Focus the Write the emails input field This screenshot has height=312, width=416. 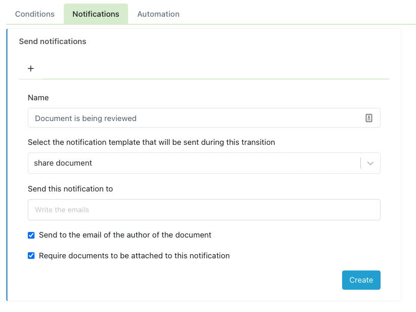[x=202, y=209]
